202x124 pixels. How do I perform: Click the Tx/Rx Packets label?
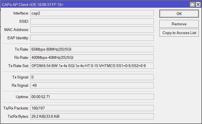[16, 108]
